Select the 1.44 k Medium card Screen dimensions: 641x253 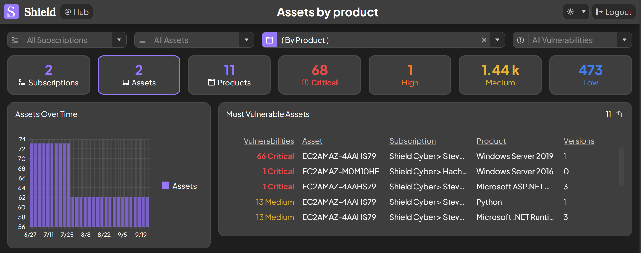coord(500,75)
